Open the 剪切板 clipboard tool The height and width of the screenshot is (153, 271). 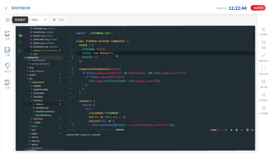(x=263, y=31)
